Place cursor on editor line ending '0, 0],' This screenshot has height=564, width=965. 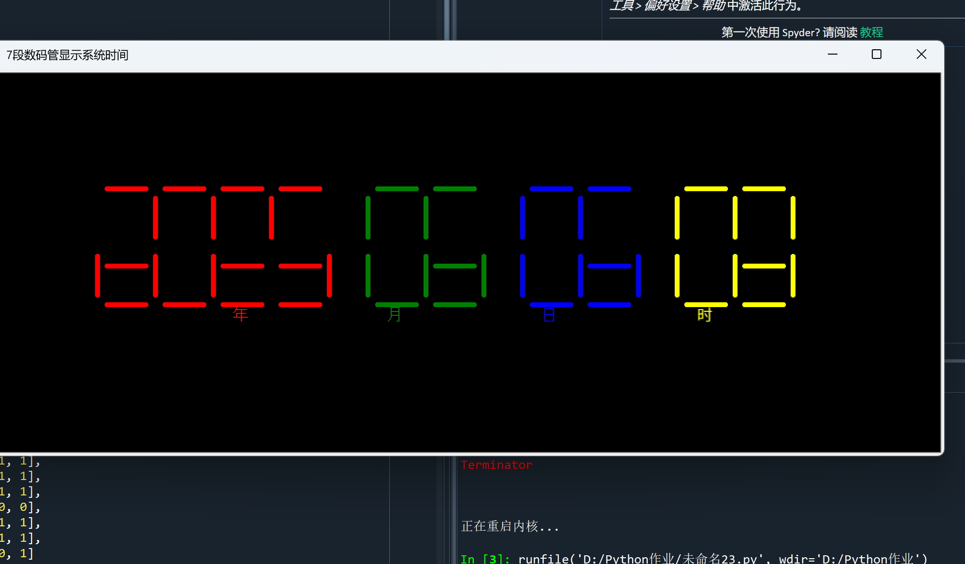coord(22,507)
